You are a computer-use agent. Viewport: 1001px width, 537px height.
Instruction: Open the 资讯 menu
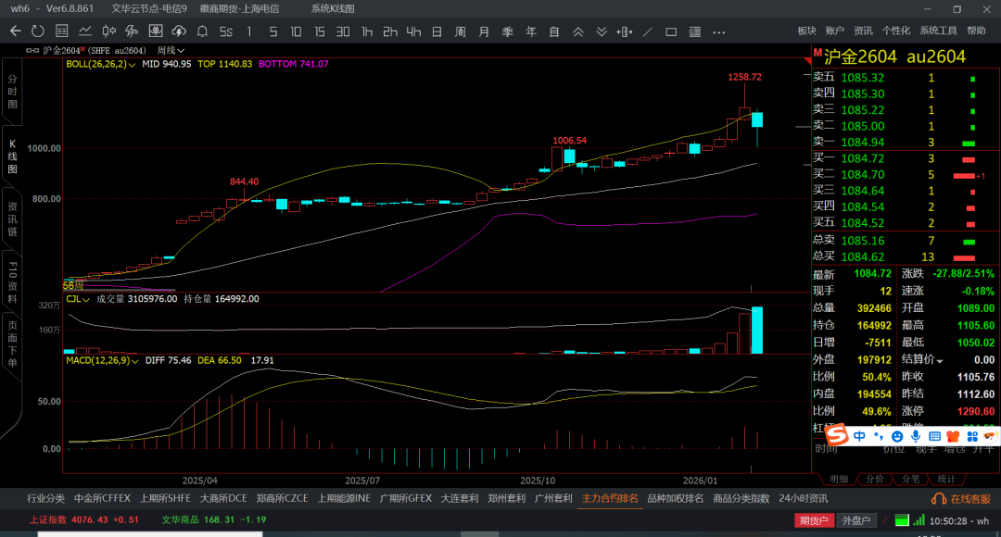click(863, 31)
